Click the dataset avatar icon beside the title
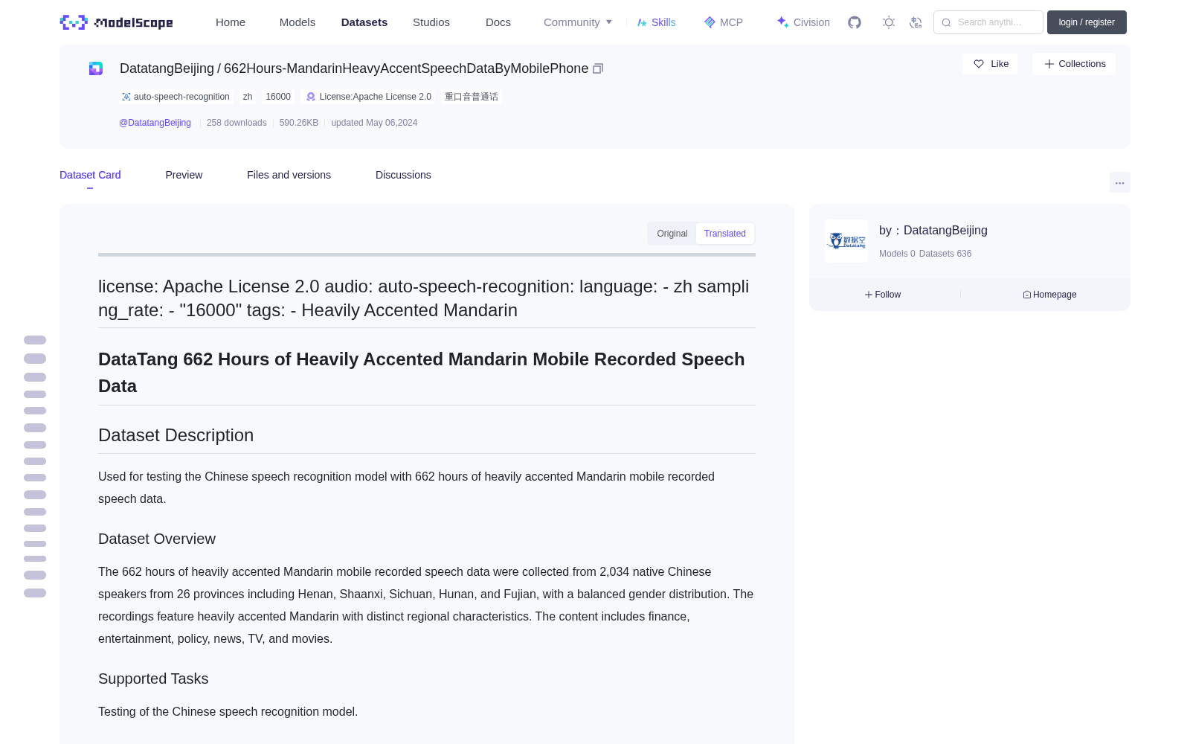 tap(96, 68)
